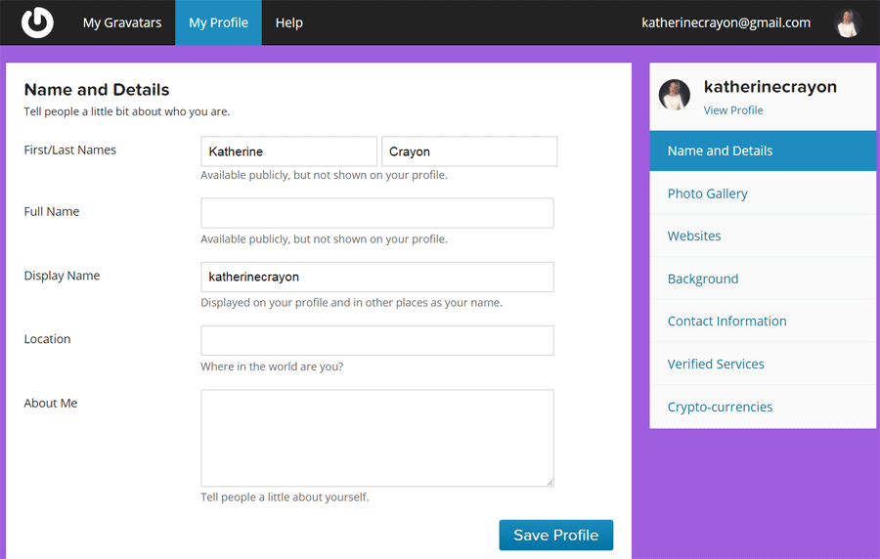Open the My Gravatars menu
The width and height of the screenshot is (880, 559).
pos(122,22)
